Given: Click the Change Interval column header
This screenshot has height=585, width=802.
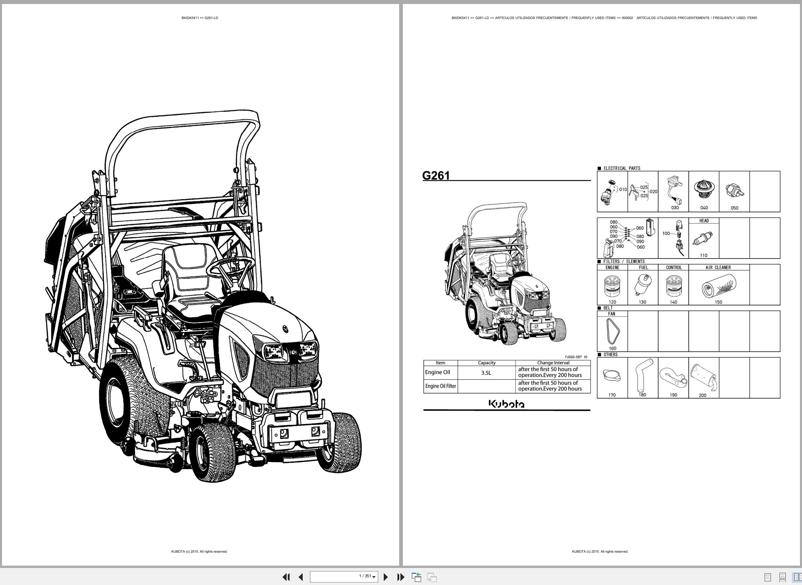Looking at the screenshot, I should [x=553, y=363].
